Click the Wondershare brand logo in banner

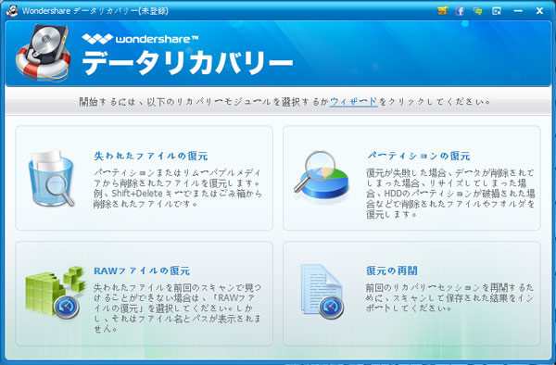(141, 39)
